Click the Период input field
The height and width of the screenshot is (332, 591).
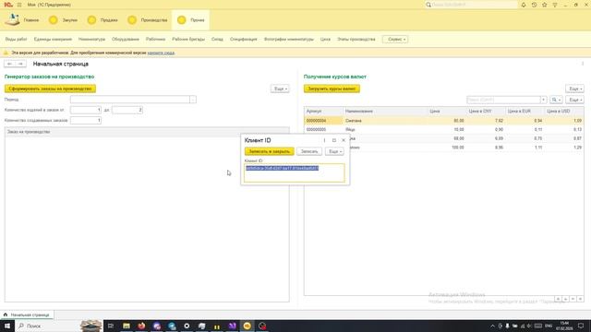tap(129, 100)
